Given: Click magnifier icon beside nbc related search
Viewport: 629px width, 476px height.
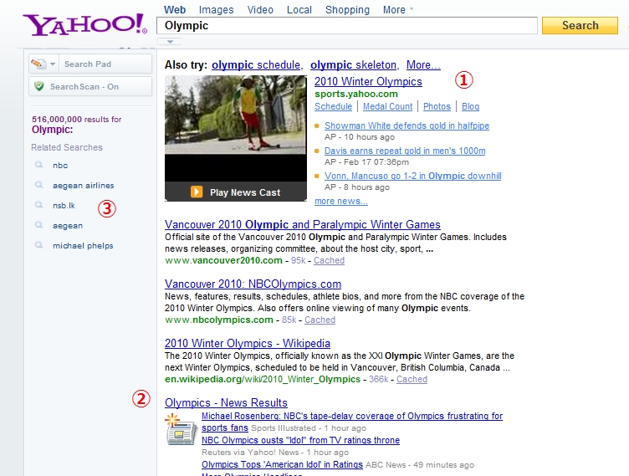Looking at the screenshot, I should click(x=39, y=165).
